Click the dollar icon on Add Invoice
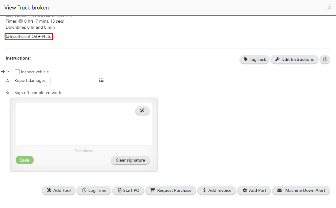The height and width of the screenshot is (208, 336). pos(205,190)
